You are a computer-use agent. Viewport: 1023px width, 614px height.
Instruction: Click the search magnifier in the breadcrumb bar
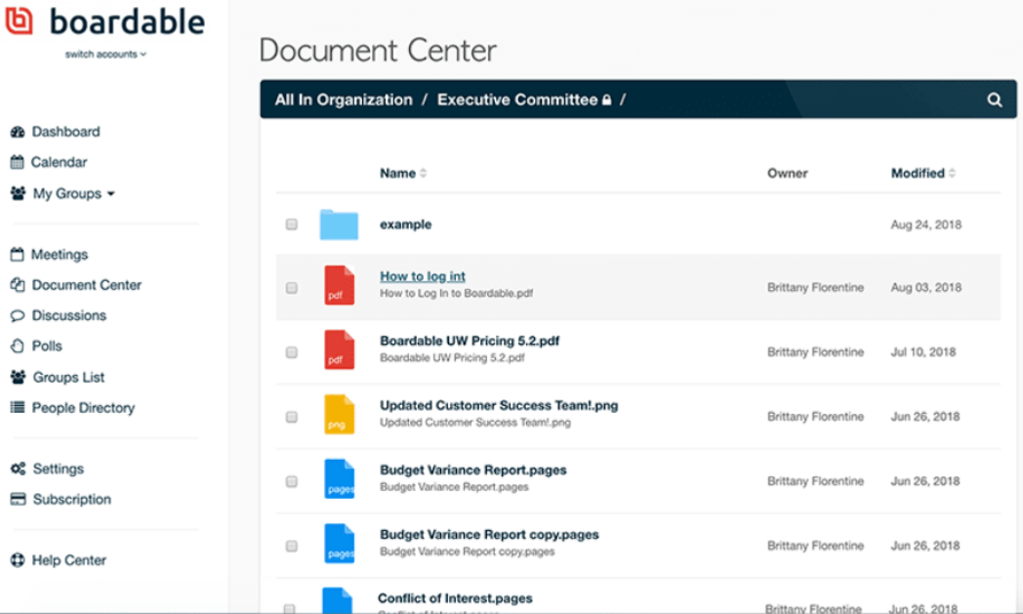994,100
